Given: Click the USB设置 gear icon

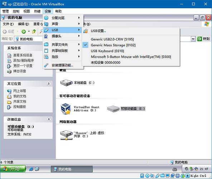Looking at the screenshot, I should point(86,31).
